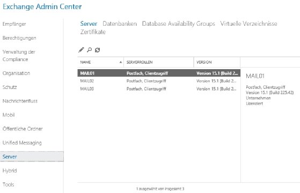Click the SERVERROLLEN column header
300x193 pixels.
(x=159, y=62)
